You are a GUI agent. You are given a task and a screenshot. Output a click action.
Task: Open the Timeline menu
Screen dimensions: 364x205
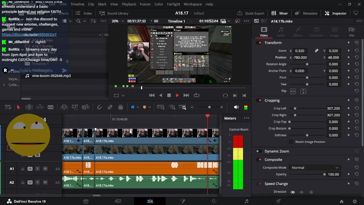[77, 4]
